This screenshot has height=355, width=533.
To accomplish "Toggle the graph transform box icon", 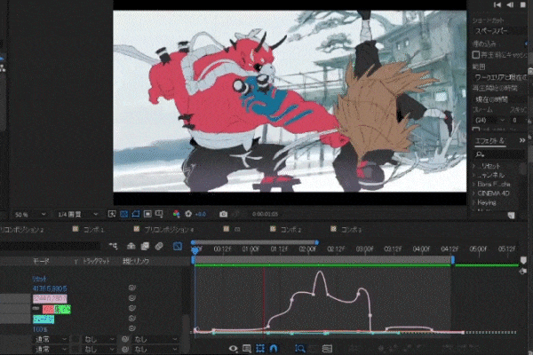I will click(260, 349).
